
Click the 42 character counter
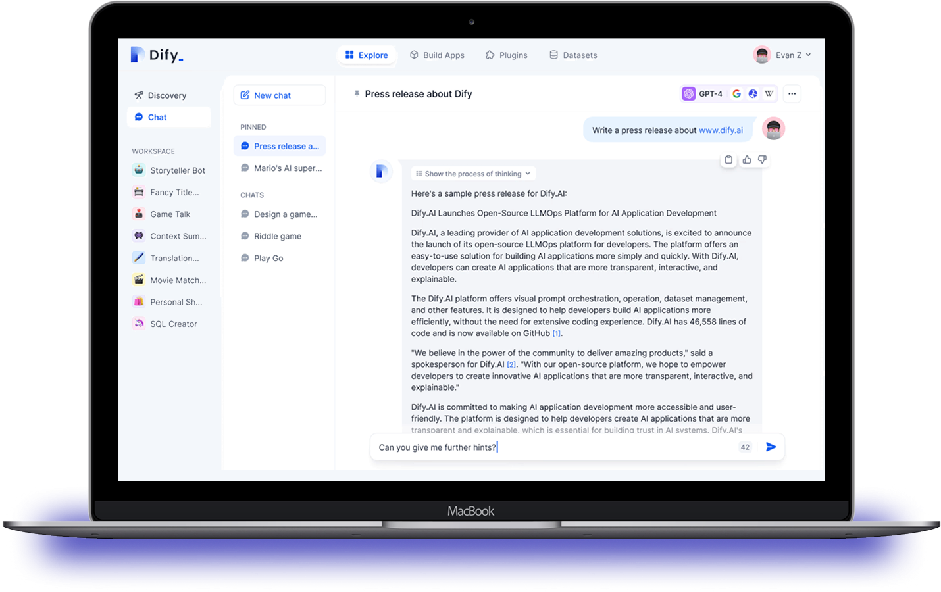click(x=745, y=447)
